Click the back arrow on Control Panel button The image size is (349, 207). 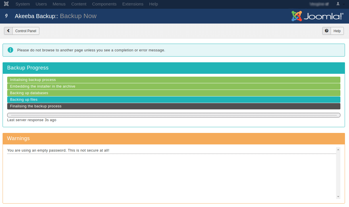pyautogui.click(x=8, y=31)
